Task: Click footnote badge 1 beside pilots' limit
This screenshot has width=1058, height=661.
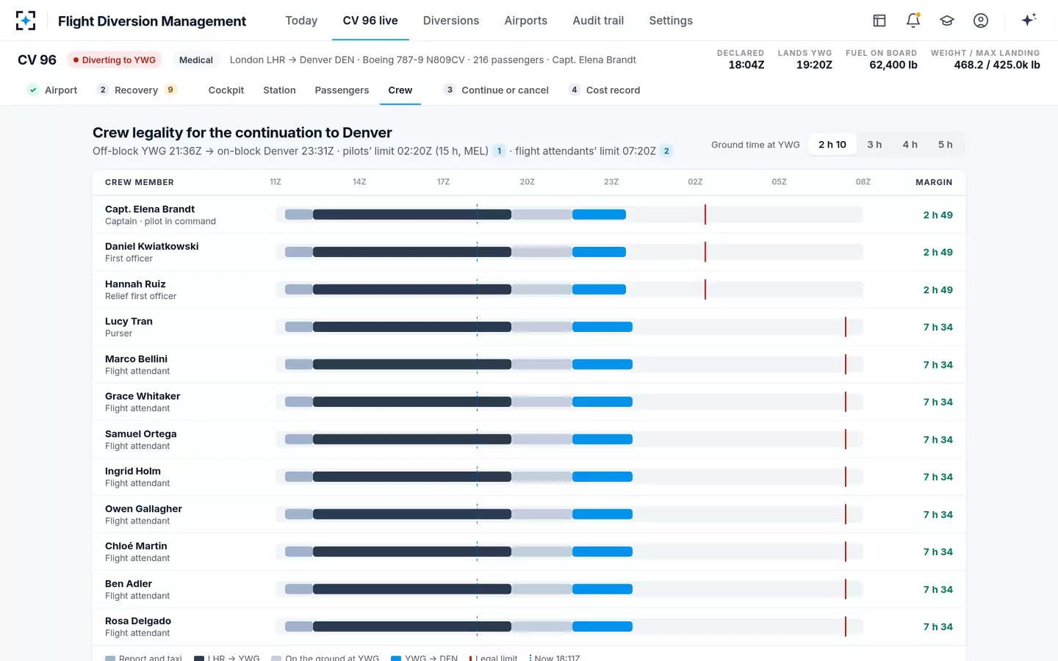Action: (x=500, y=151)
